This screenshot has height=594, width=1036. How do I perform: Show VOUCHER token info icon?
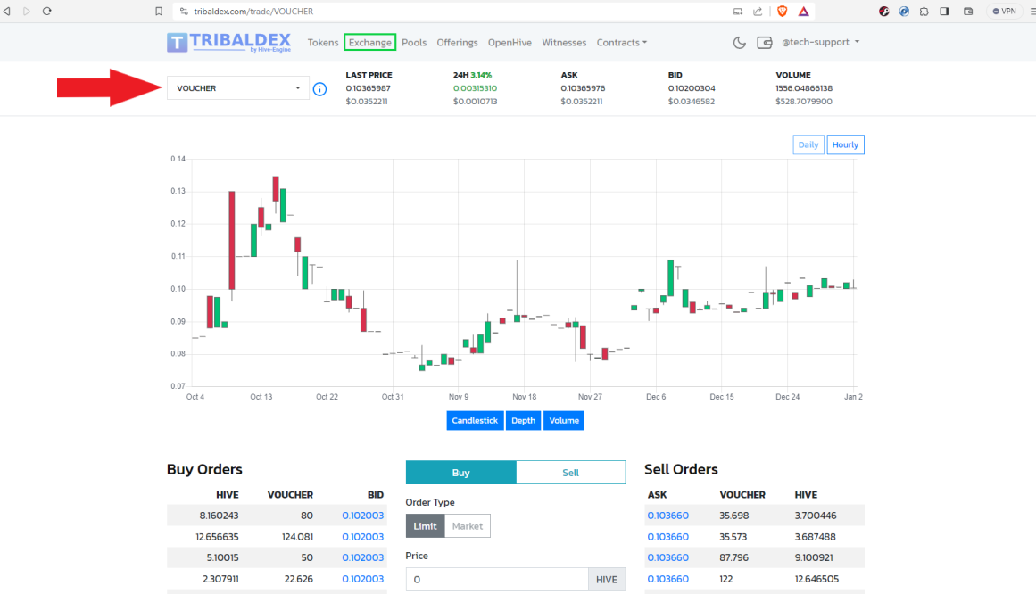pyautogui.click(x=319, y=88)
